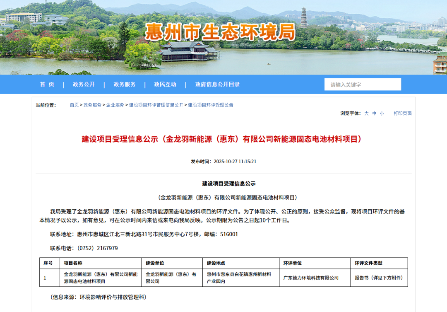Click the cell 报告书（详见下方附件）
The image size is (447, 312).
click(x=379, y=278)
